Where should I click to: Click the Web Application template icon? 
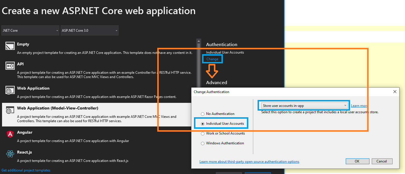10,90
